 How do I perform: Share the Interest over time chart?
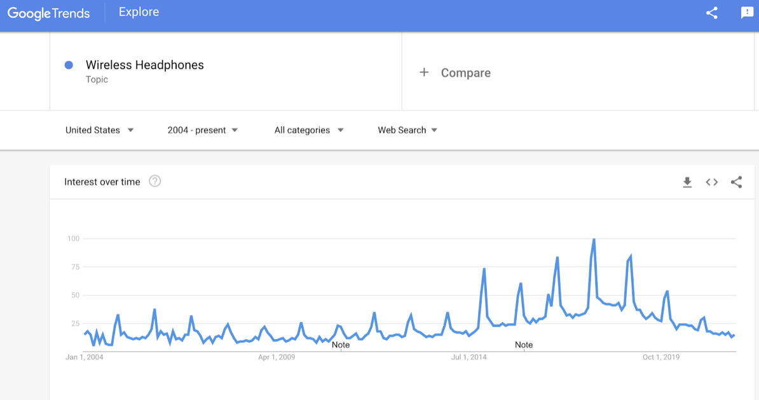[736, 182]
